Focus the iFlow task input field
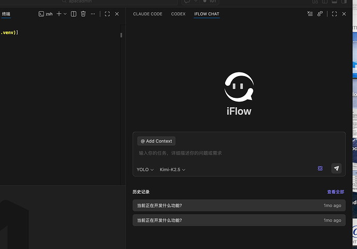357x249 pixels. point(239,153)
